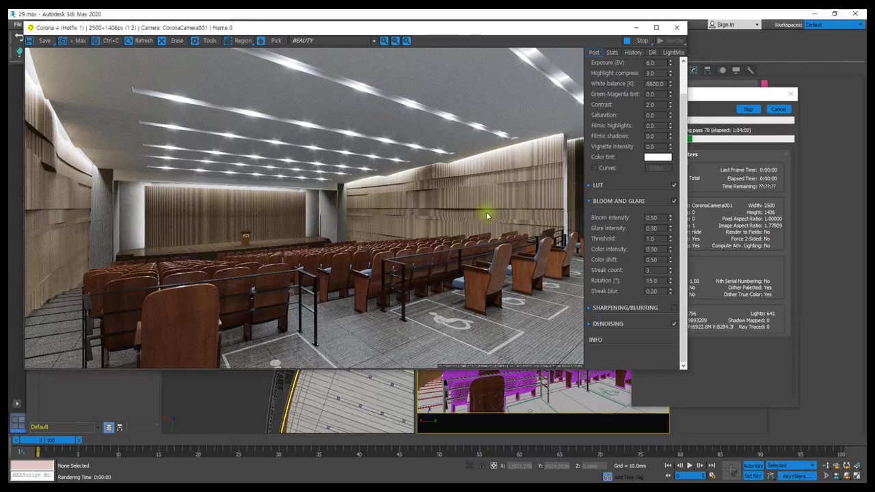The image size is (875, 492).
Task: Click the Refresh icon in the render toolbar
Action: pos(129,41)
